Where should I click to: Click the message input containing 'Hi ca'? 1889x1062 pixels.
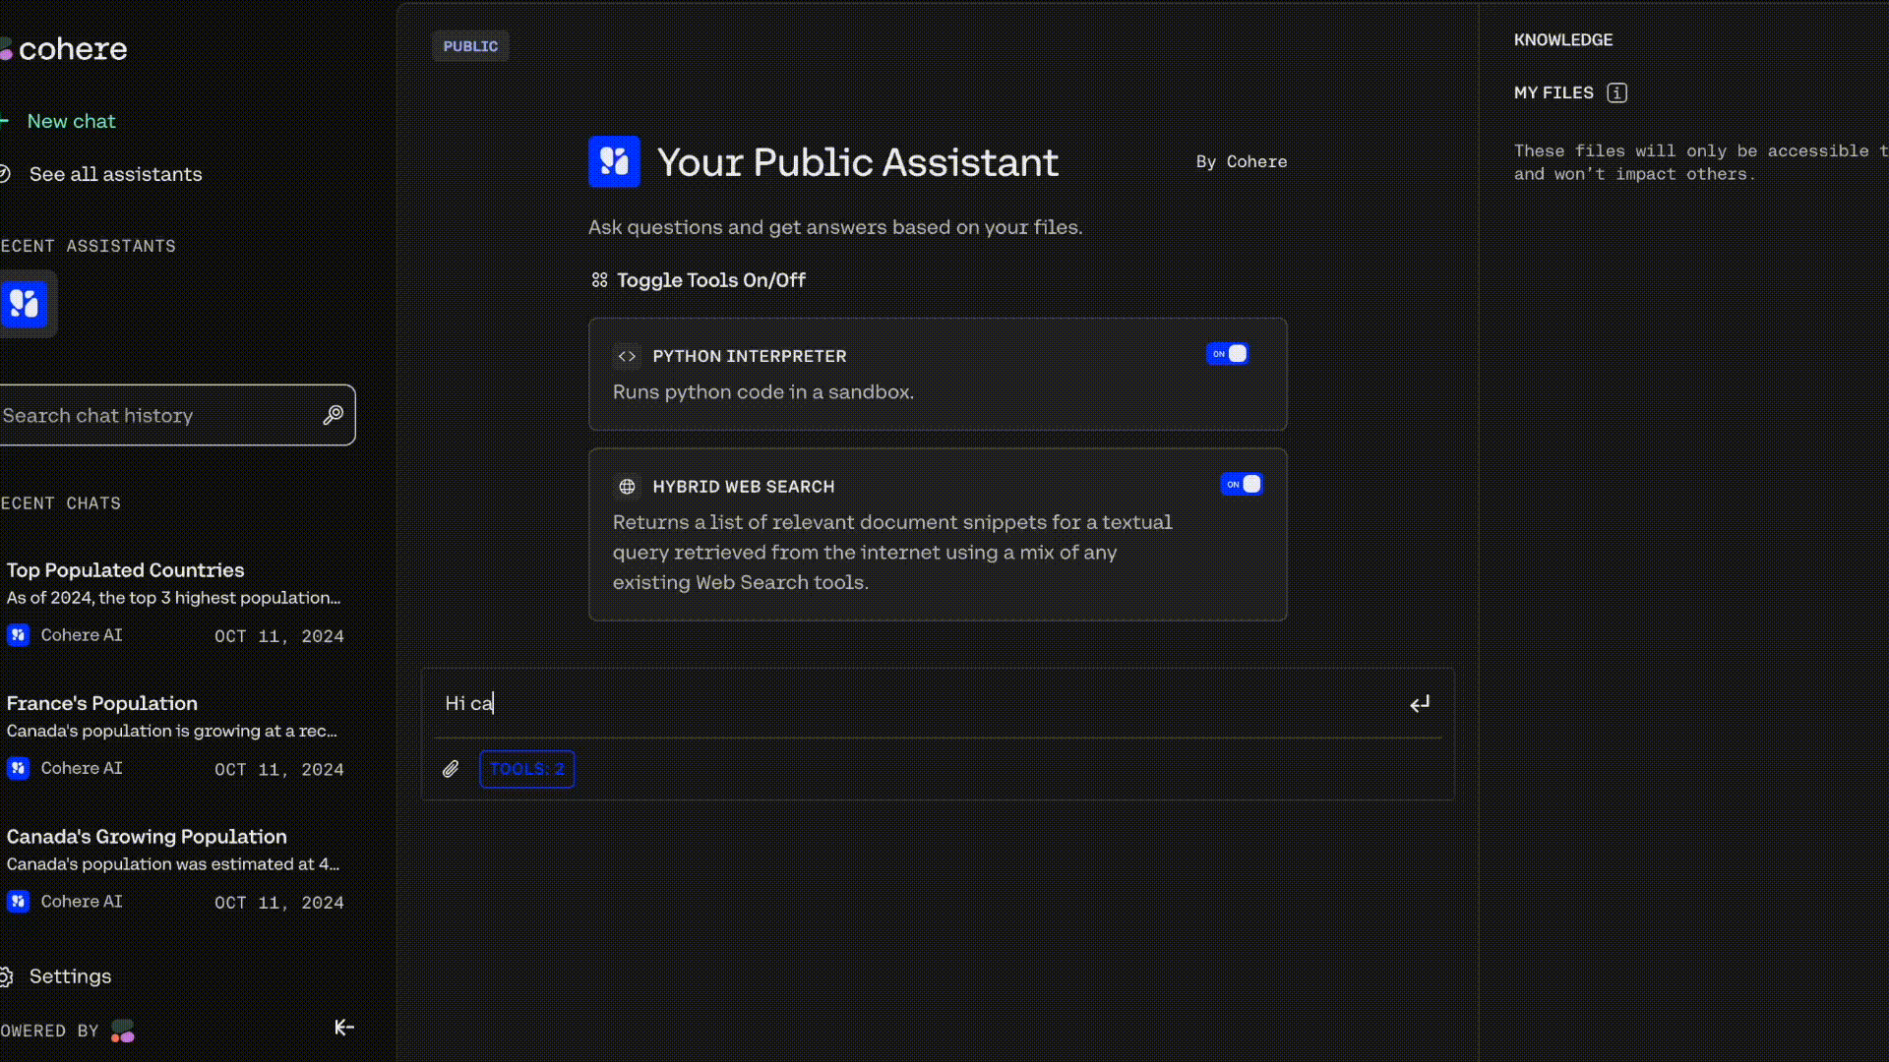click(x=885, y=704)
